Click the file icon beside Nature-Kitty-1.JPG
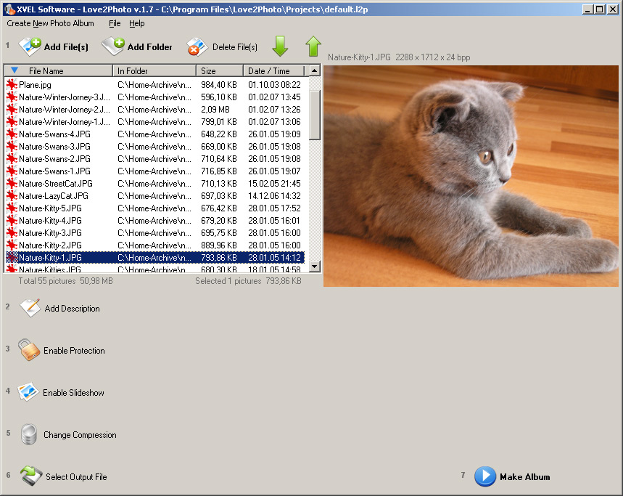The height and width of the screenshot is (496, 623). [x=12, y=257]
